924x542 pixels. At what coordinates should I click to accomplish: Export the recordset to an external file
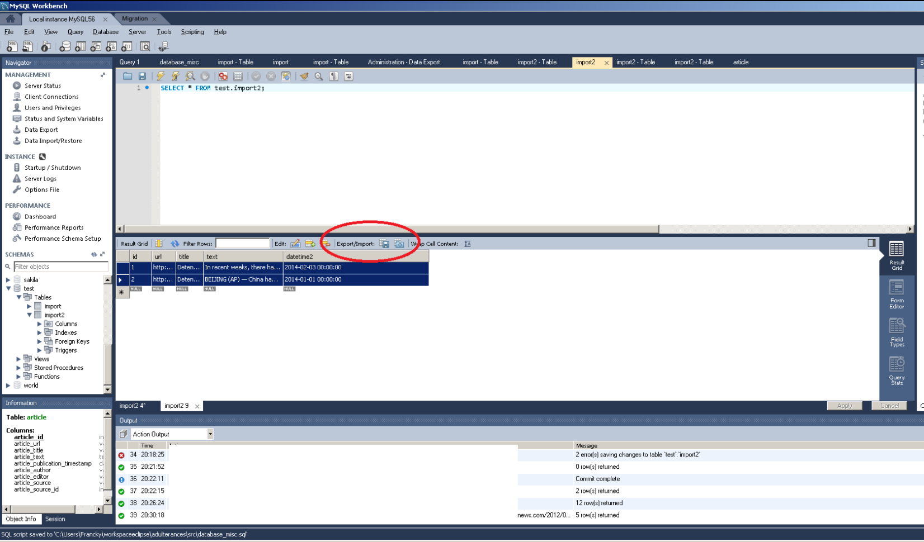point(384,244)
